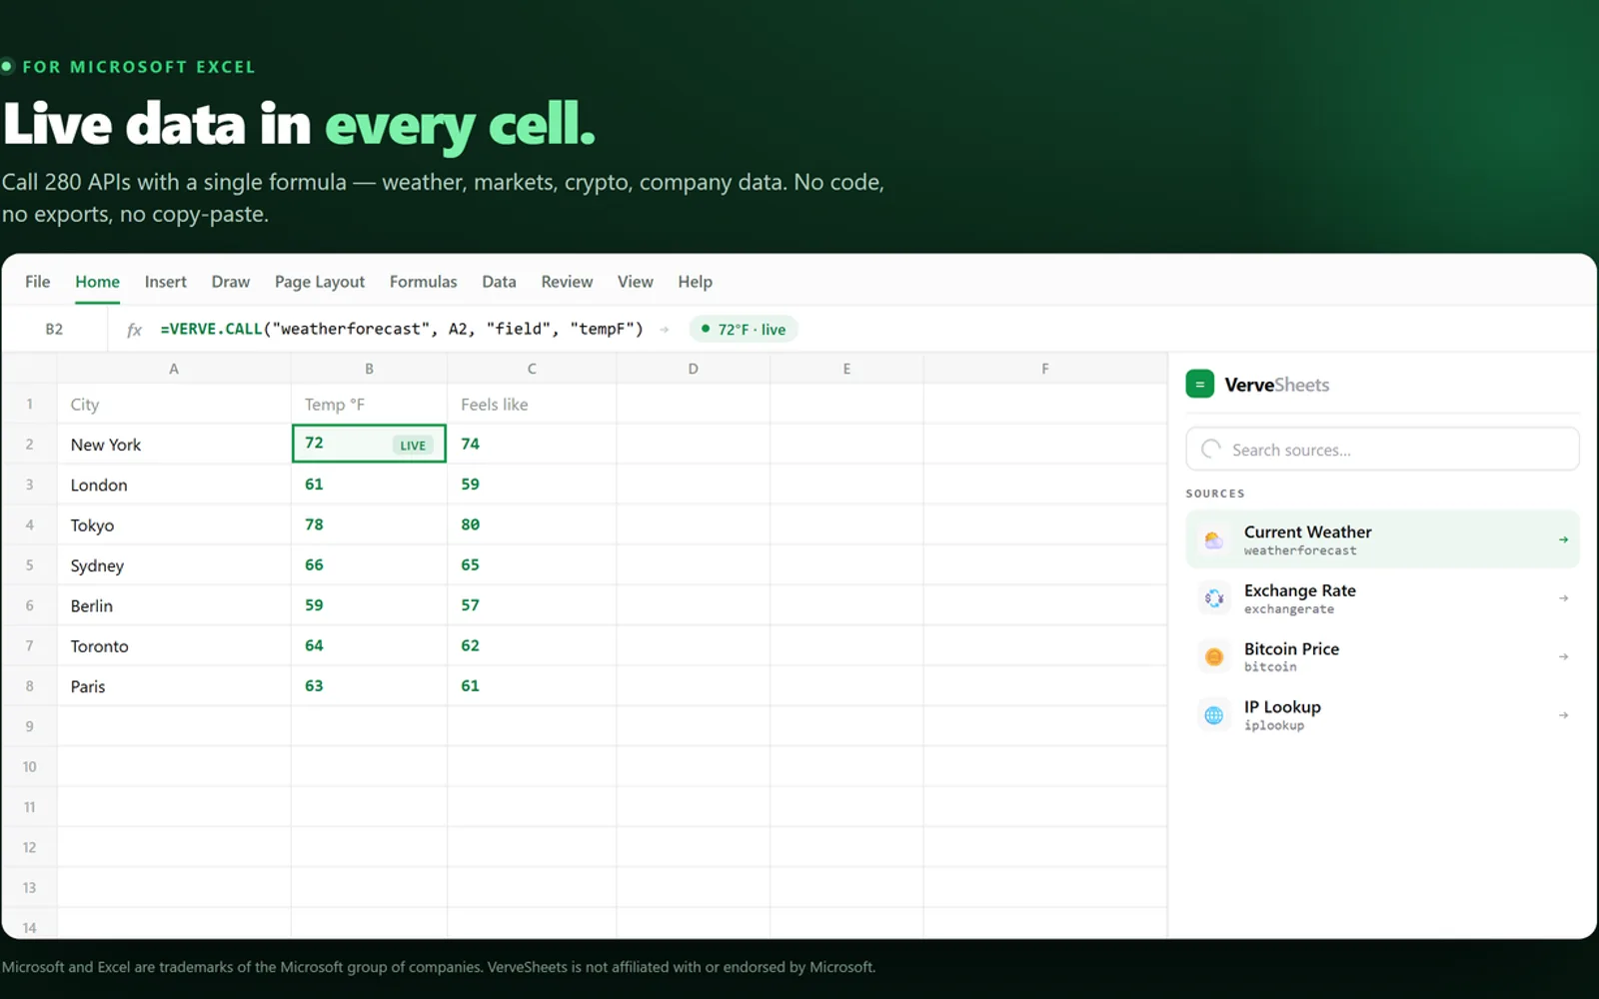The height and width of the screenshot is (999, 1599).
Task: Click the IP Lookup globe icon
Action: tap(1213, 715)
